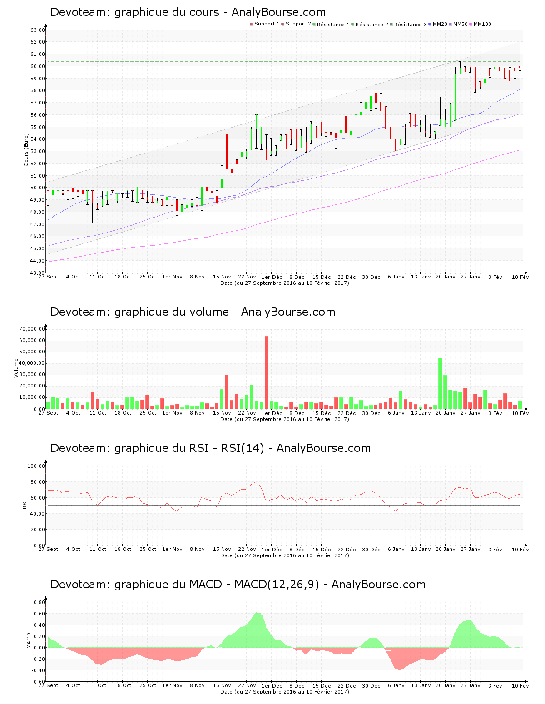Click the 63.00 value on price axis
The width and height of the screenshot is (545, 704).
(38, 30)
